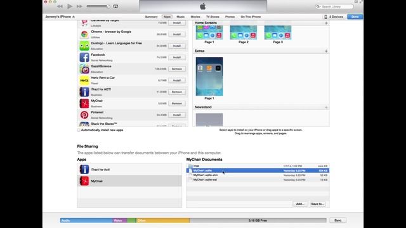Viewport: 406px width, 228px height.
Task: Click the iPhone device icon
Action: [x=325, y=17]
